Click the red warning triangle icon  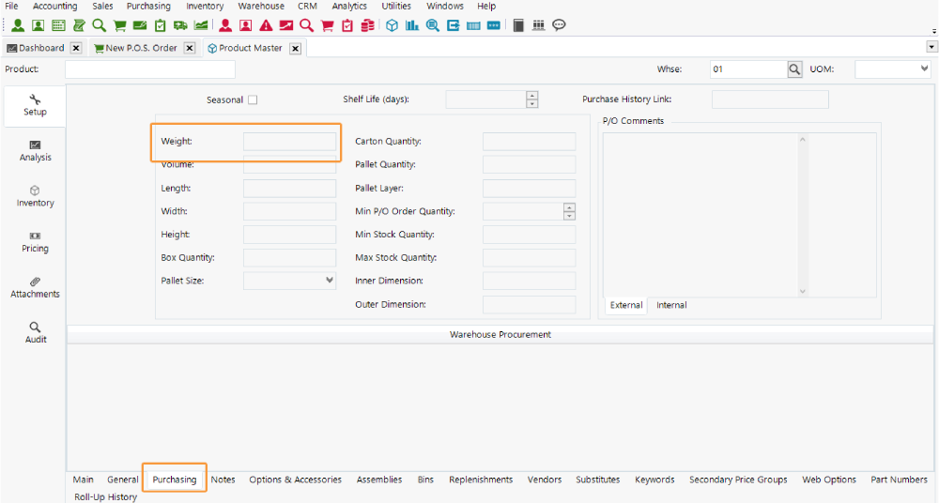click(266, 25)
